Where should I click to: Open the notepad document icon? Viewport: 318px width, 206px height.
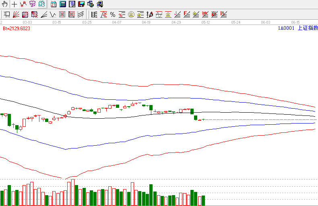click(72, 4)
